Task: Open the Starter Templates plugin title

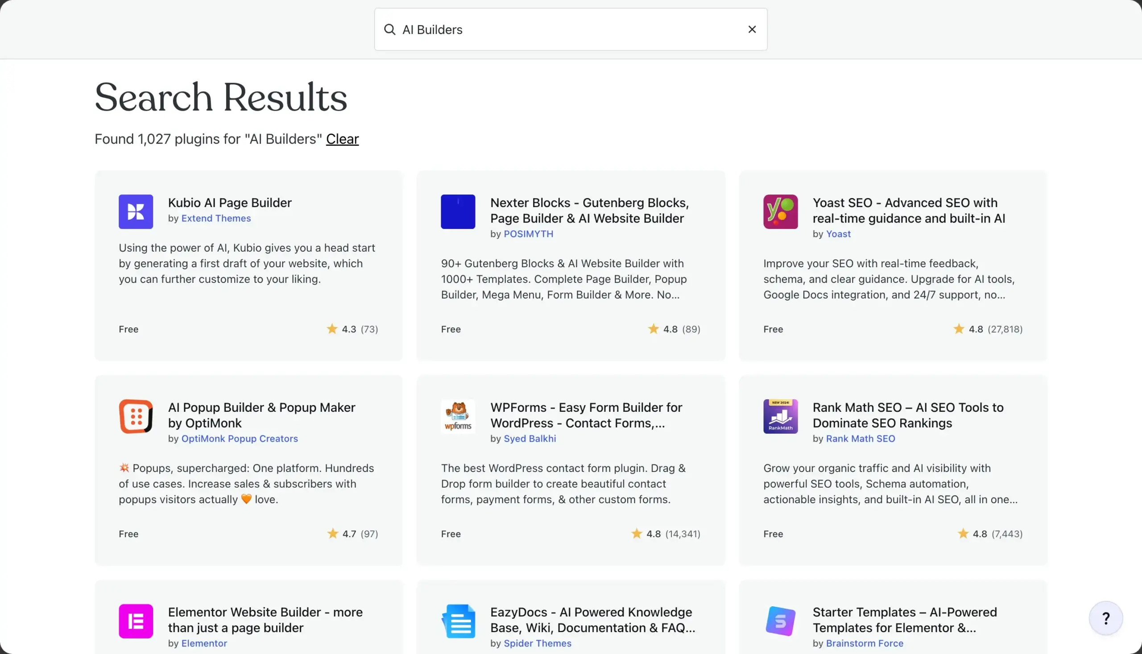Action: click(x=904, y=620)
